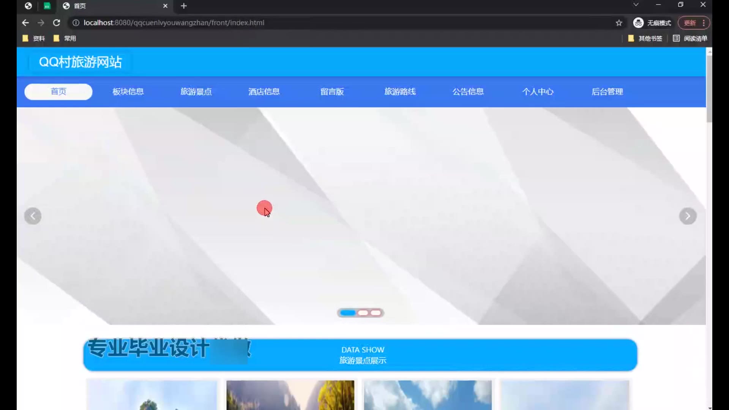
Task: Bookmark page with star icon
Action: click(619, 23)
